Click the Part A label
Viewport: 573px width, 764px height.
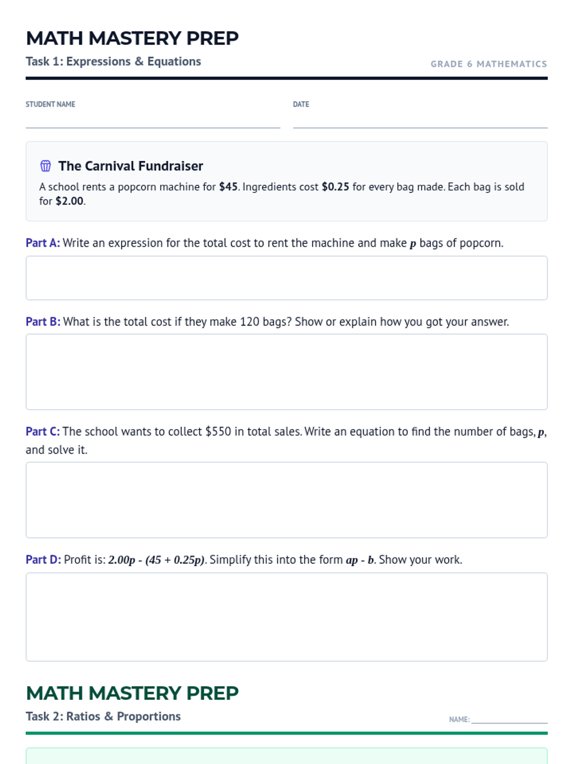point(43,243)
